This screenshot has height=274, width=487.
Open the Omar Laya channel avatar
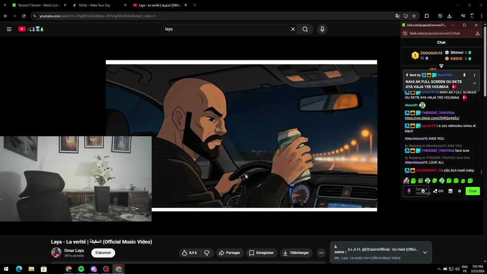(x=56, y=253)
